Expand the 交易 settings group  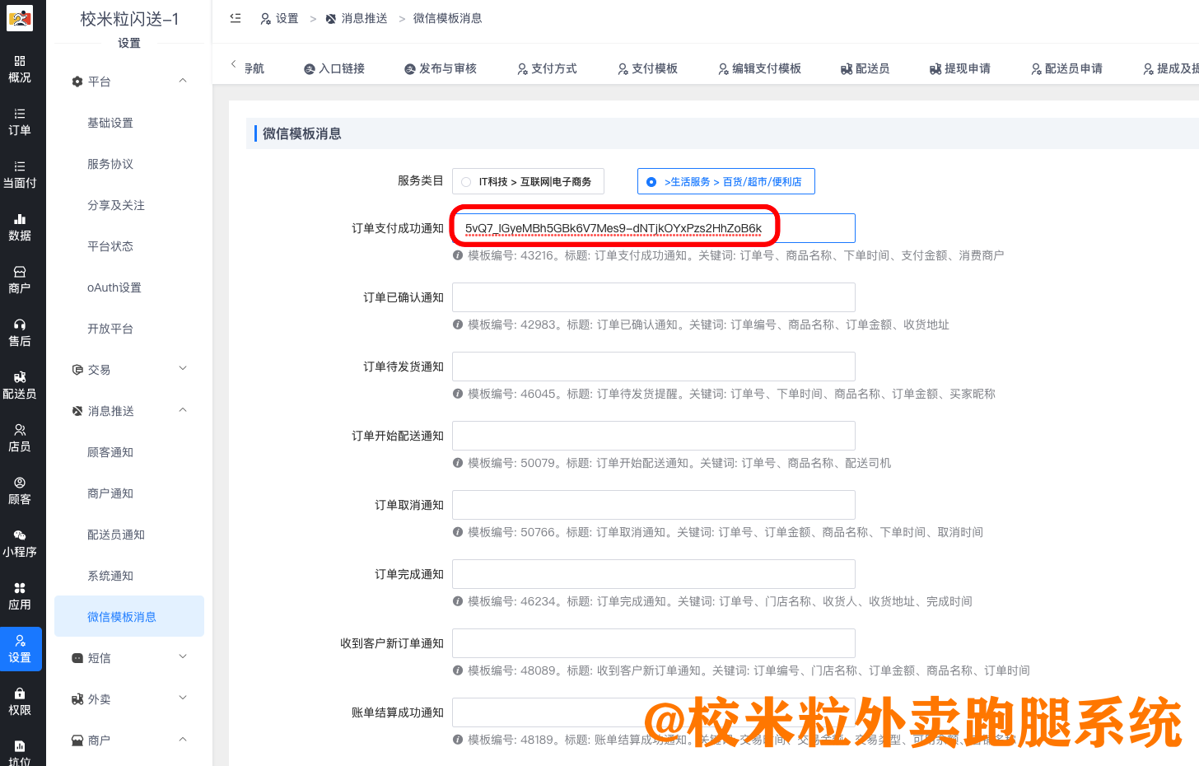tap(128, 369)
